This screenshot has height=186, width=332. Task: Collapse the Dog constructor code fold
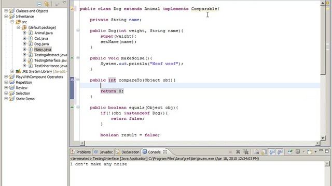[x=78, y=30]
